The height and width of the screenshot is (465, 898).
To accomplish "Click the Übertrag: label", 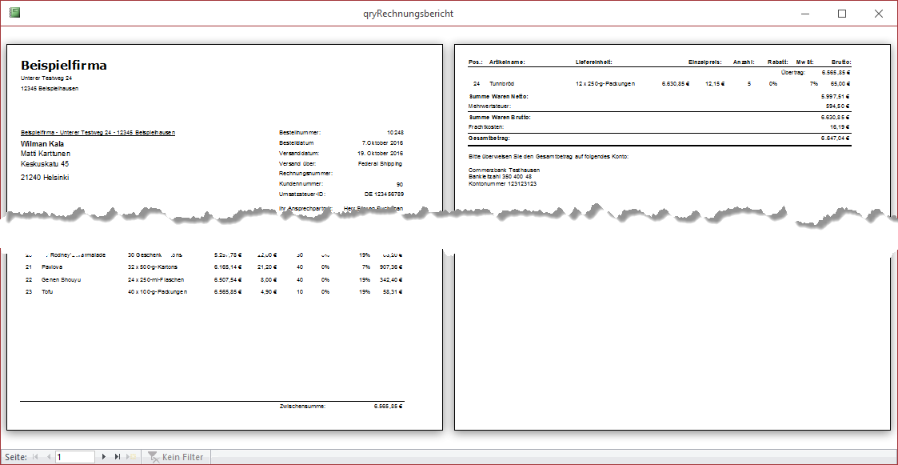I will tap(793, 72).
